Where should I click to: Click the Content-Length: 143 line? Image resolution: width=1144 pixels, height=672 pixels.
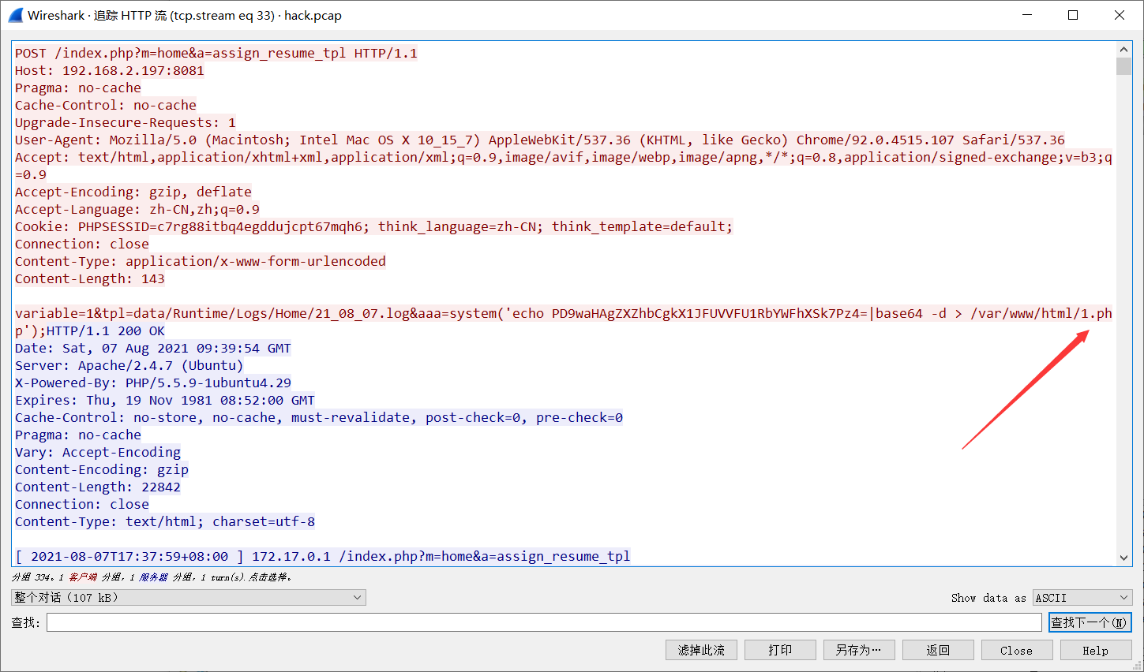(x=90, y=278)
